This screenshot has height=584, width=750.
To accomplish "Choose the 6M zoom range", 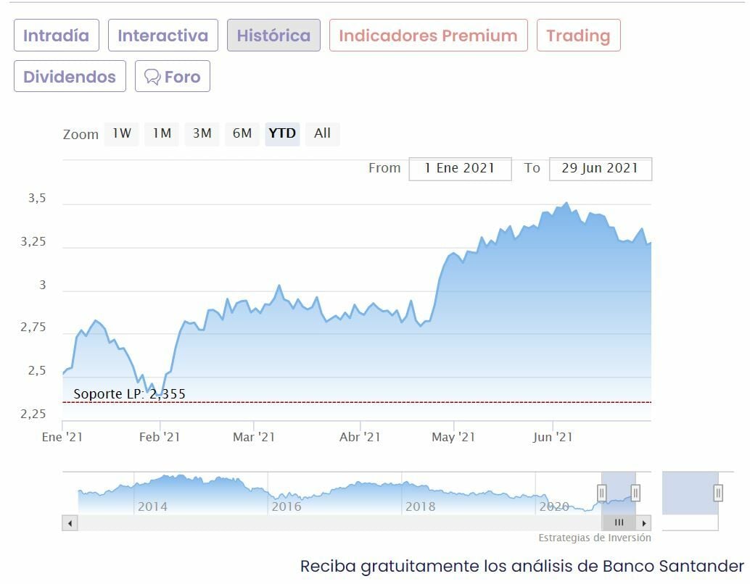I will pos(242,133).
